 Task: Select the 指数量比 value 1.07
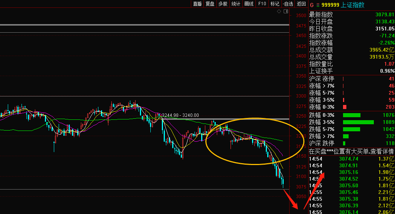[389, 64]
